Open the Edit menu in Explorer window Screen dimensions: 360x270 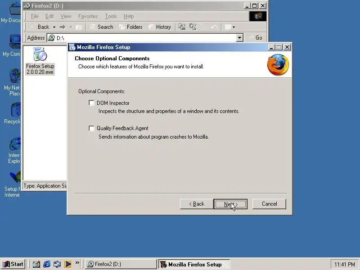[x=49, y=16]
